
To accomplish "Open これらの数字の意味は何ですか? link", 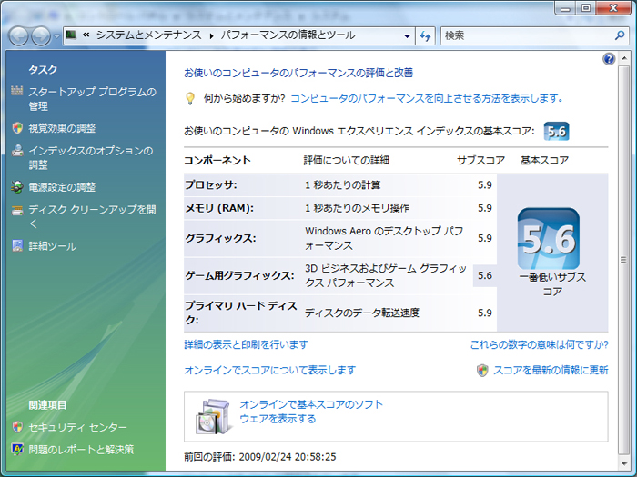I will (539, 344).
